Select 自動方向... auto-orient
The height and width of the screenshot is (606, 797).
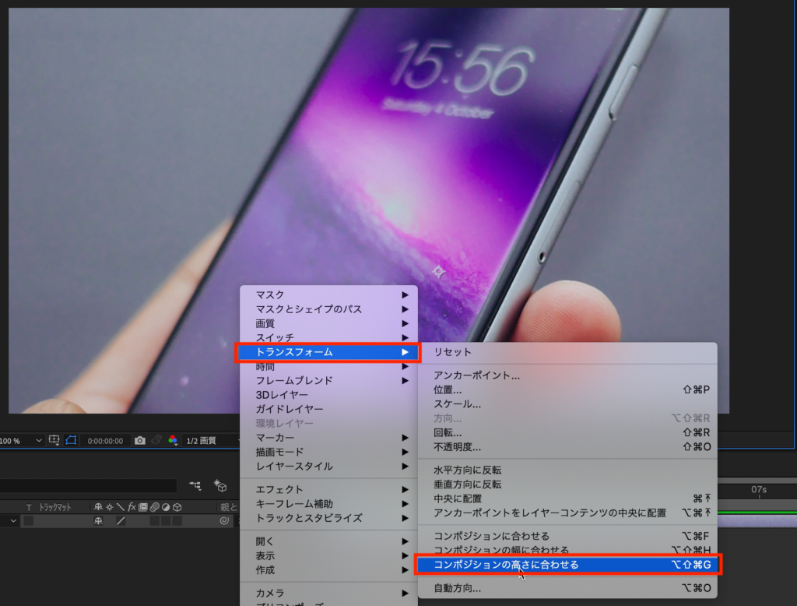[x=567, y=588]
